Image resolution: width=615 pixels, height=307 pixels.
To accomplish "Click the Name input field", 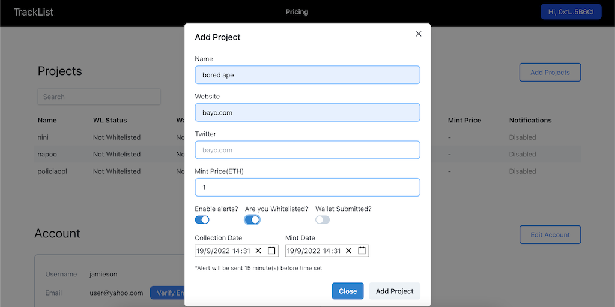I will tap(307, 75).
